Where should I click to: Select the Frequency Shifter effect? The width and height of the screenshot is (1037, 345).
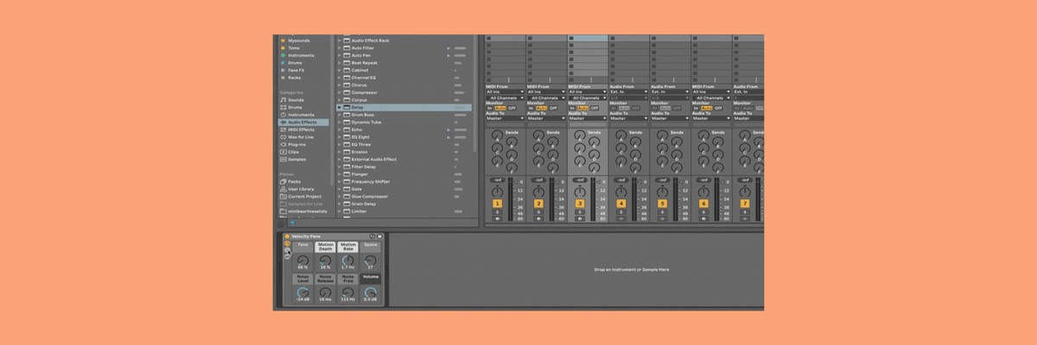(x=371, y=182)
